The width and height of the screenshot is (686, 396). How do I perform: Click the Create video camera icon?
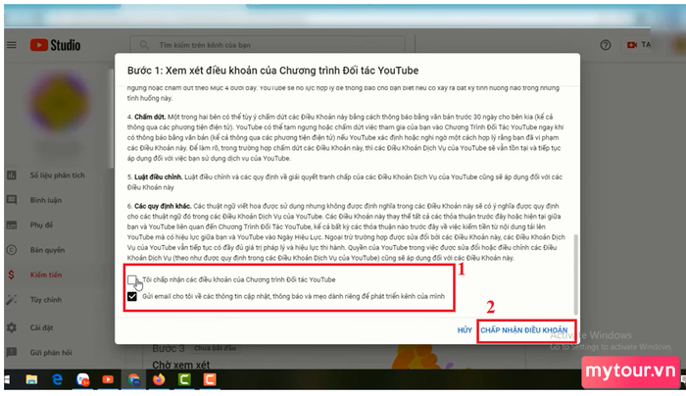click(x=632, y=45)
